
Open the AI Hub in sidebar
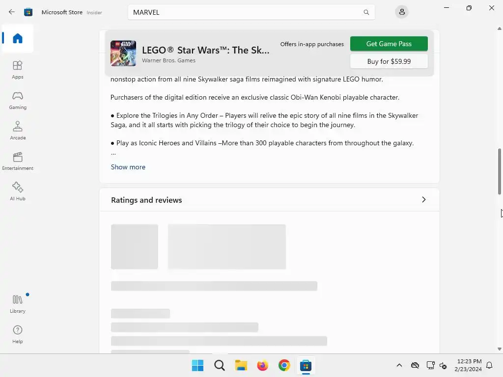click(x=18, y=192)
